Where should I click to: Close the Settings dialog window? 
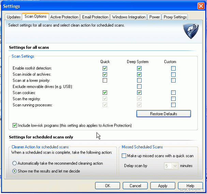pos(201,6)
